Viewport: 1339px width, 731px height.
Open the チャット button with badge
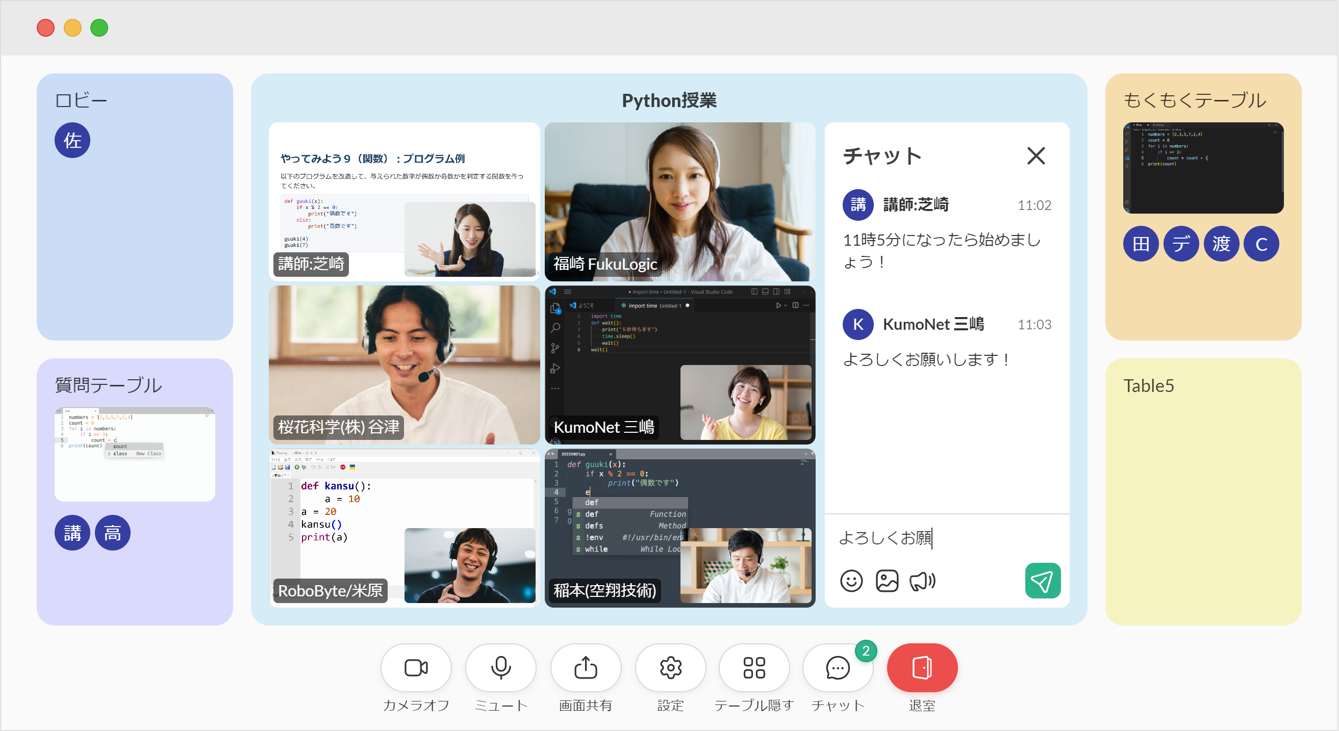(x=838, y=668)
